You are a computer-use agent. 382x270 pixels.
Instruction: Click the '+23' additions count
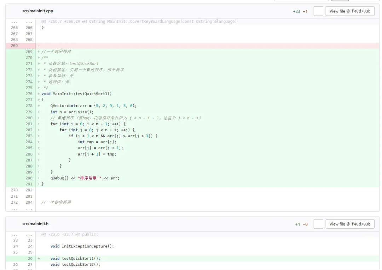tap(296, 11)
